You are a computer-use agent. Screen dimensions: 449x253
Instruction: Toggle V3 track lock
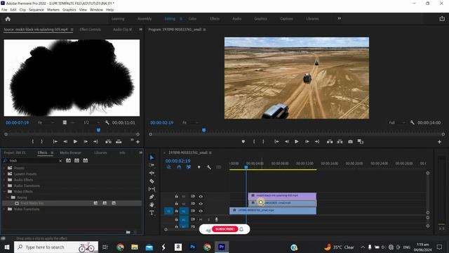coord(176,197)
